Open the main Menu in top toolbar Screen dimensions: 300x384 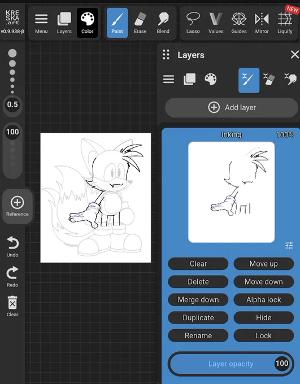click(41, 23)
